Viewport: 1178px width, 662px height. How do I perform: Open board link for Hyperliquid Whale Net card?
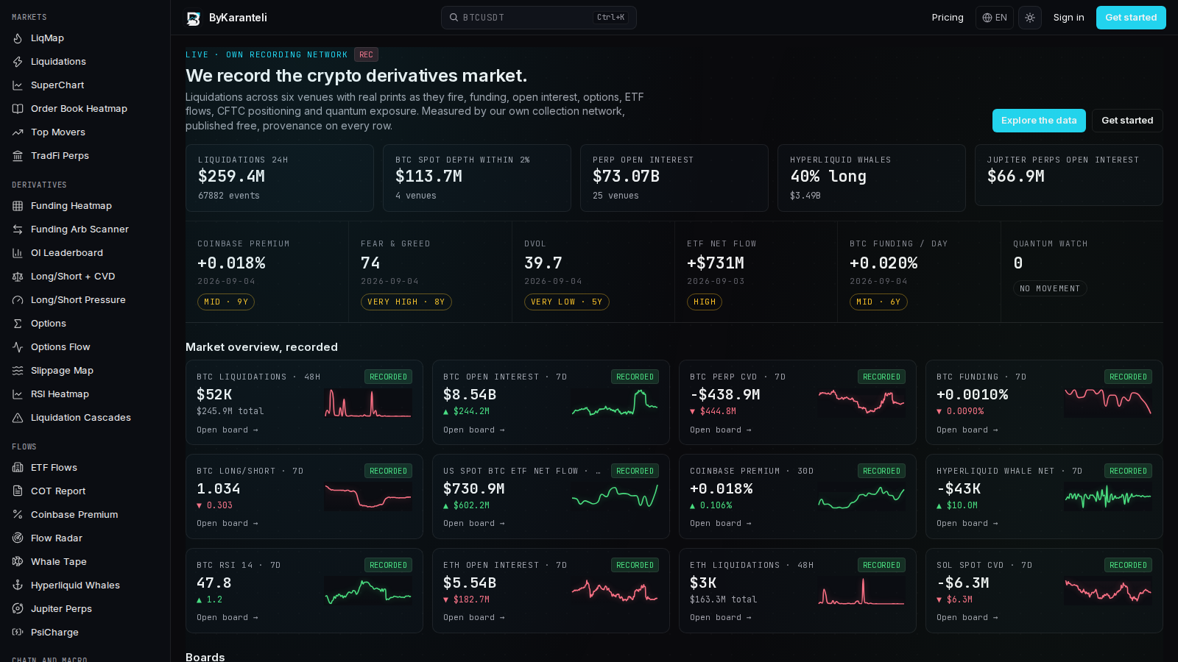(x=967, y=524)
